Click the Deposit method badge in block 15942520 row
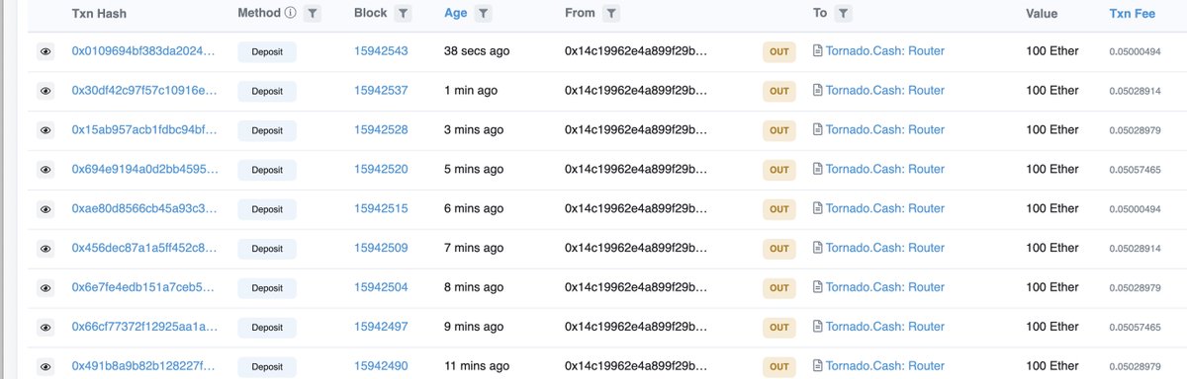Viewport: 1187px width, 379px height. click(267, 170)
